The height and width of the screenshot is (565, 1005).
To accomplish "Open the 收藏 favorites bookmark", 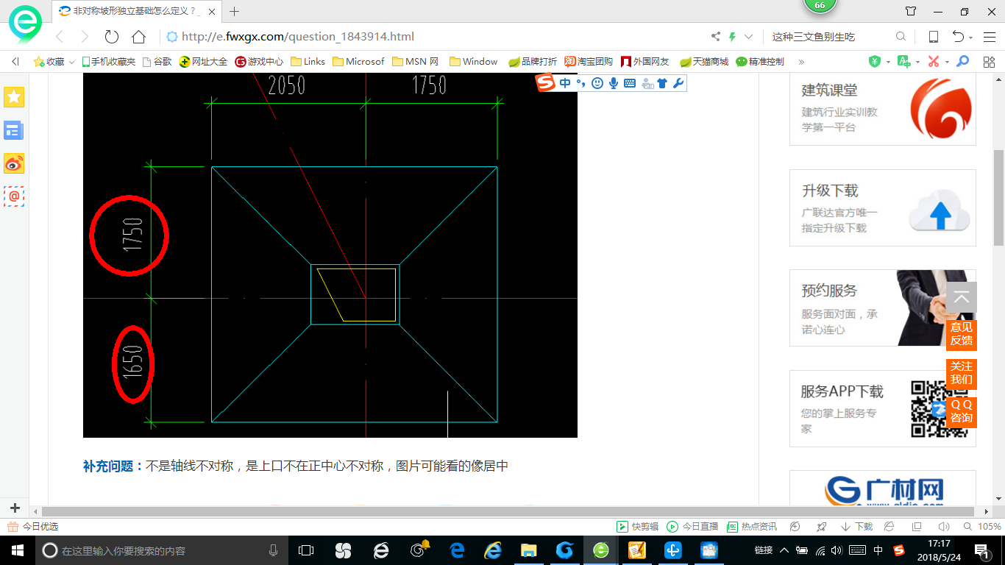I will click(49, 62).
